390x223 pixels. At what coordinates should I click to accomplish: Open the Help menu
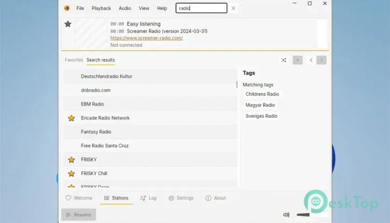point(162,8)
